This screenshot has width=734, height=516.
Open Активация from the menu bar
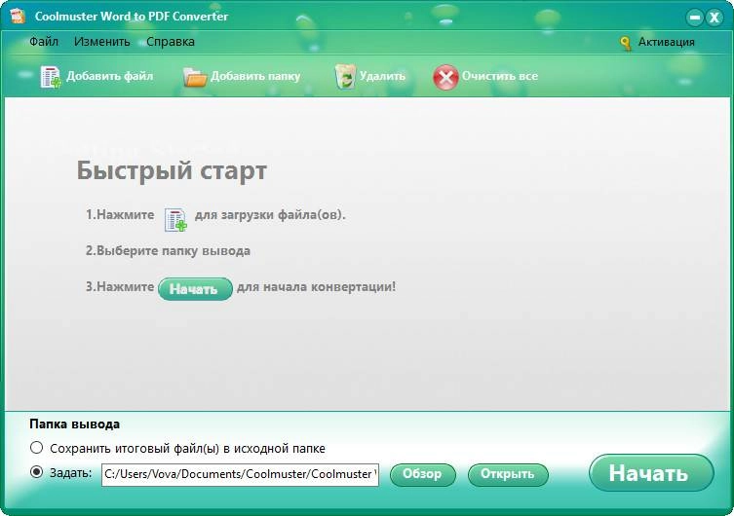click(x=666, y=42)
